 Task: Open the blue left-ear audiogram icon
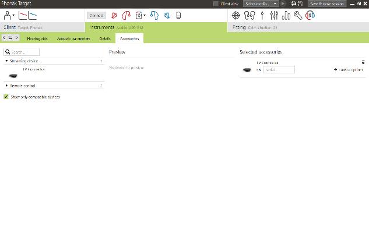(x=33, y=16)
